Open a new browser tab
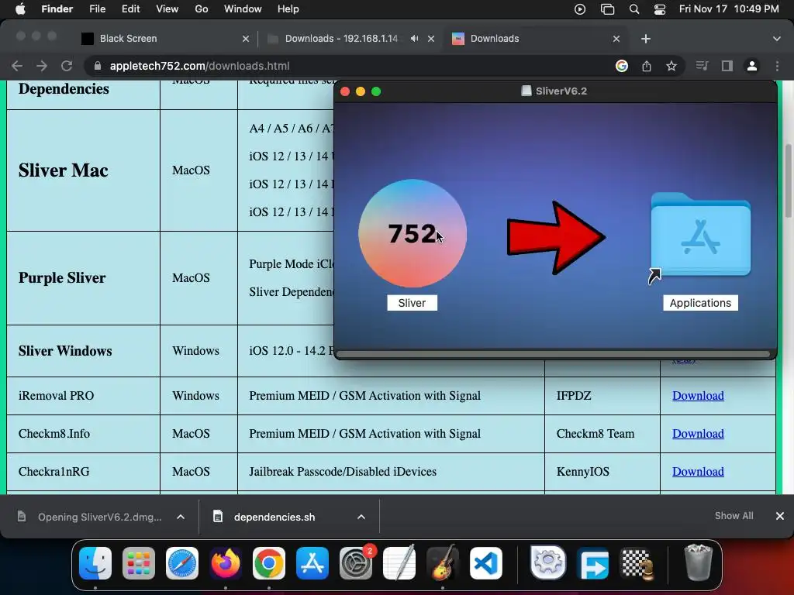 click(x=646, y=39)
